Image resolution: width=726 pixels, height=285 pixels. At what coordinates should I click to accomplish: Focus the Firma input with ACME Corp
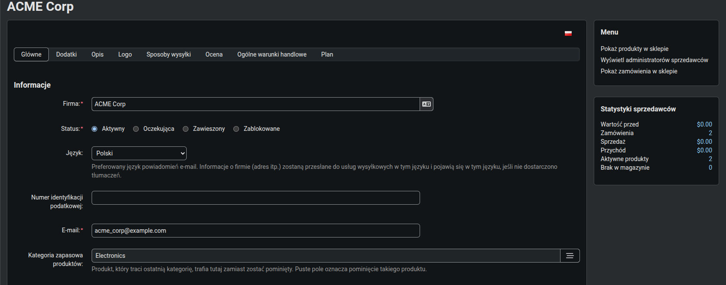pyautogui.click(x=256, y=104)
